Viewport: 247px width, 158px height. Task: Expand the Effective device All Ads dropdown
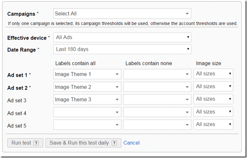point(122,37)
